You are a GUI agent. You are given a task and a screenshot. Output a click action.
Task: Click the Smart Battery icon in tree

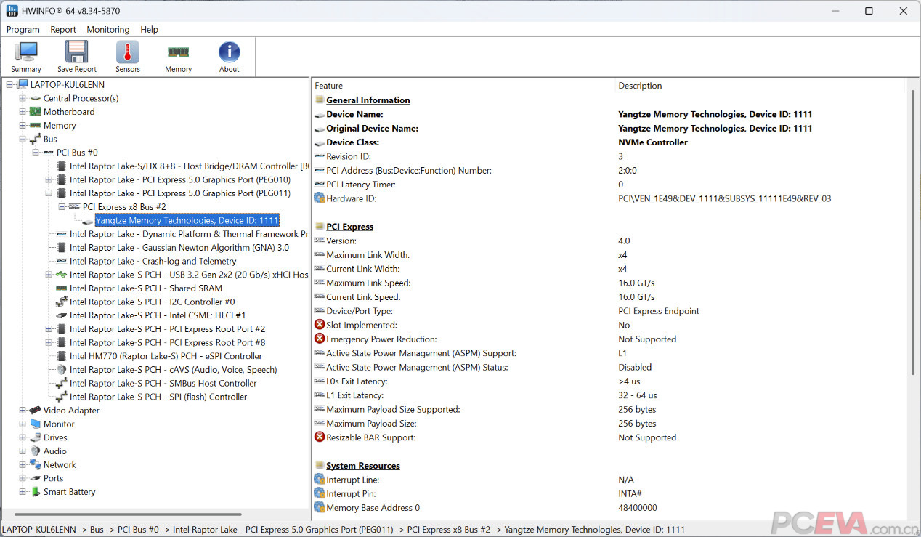coord(36,492)
